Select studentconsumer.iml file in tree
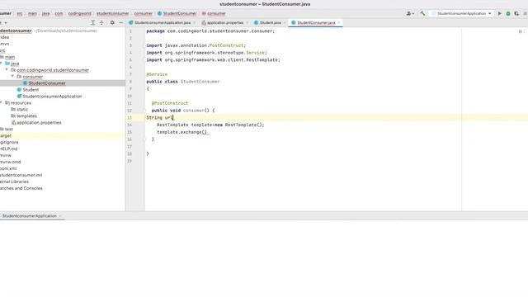 tap(21, 175)
